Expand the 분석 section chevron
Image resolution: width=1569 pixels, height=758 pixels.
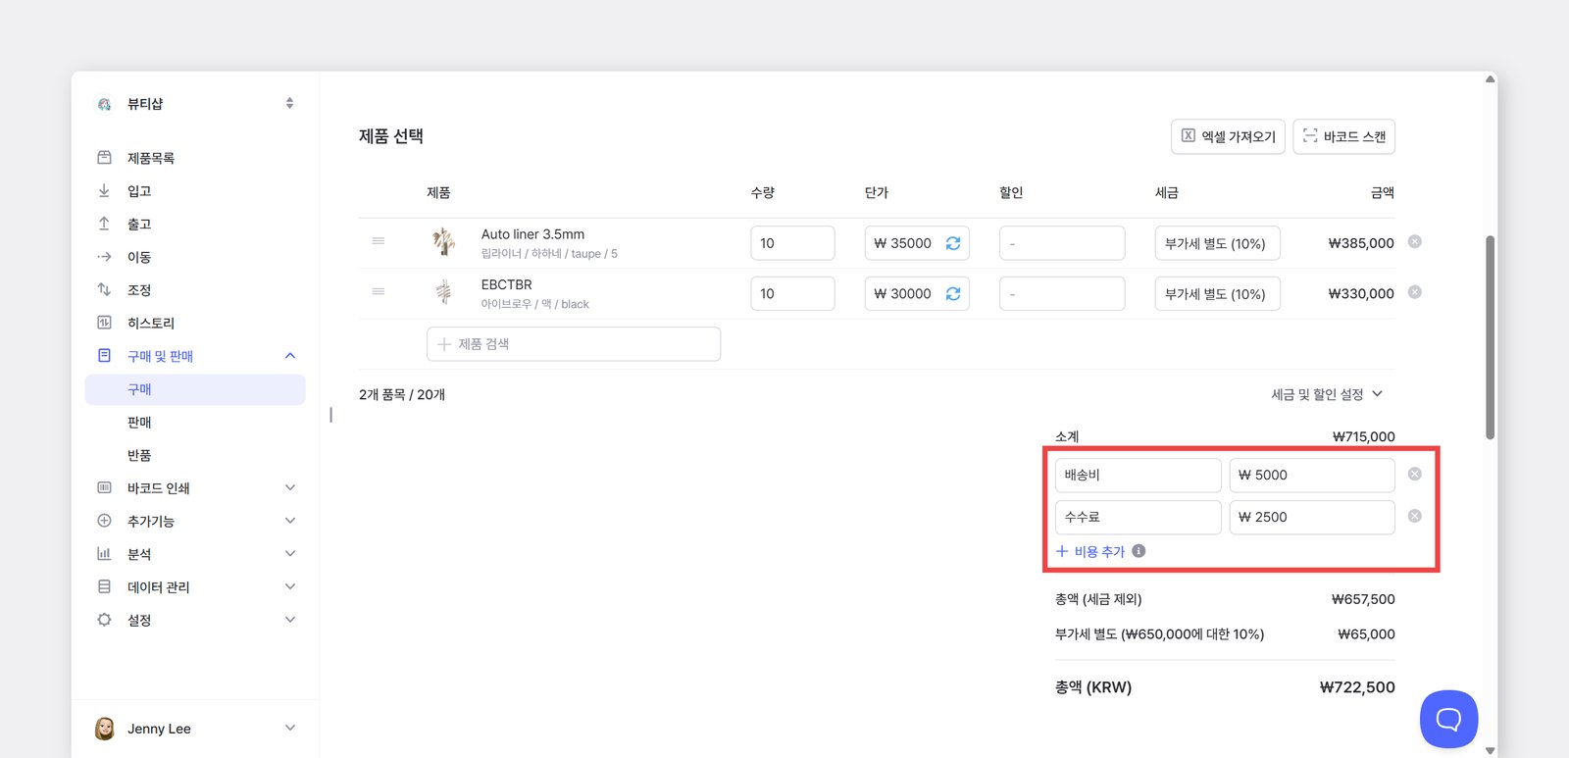point(290,554)
